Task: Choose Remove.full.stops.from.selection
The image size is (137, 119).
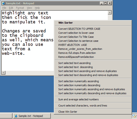Action: click(93, 53)
